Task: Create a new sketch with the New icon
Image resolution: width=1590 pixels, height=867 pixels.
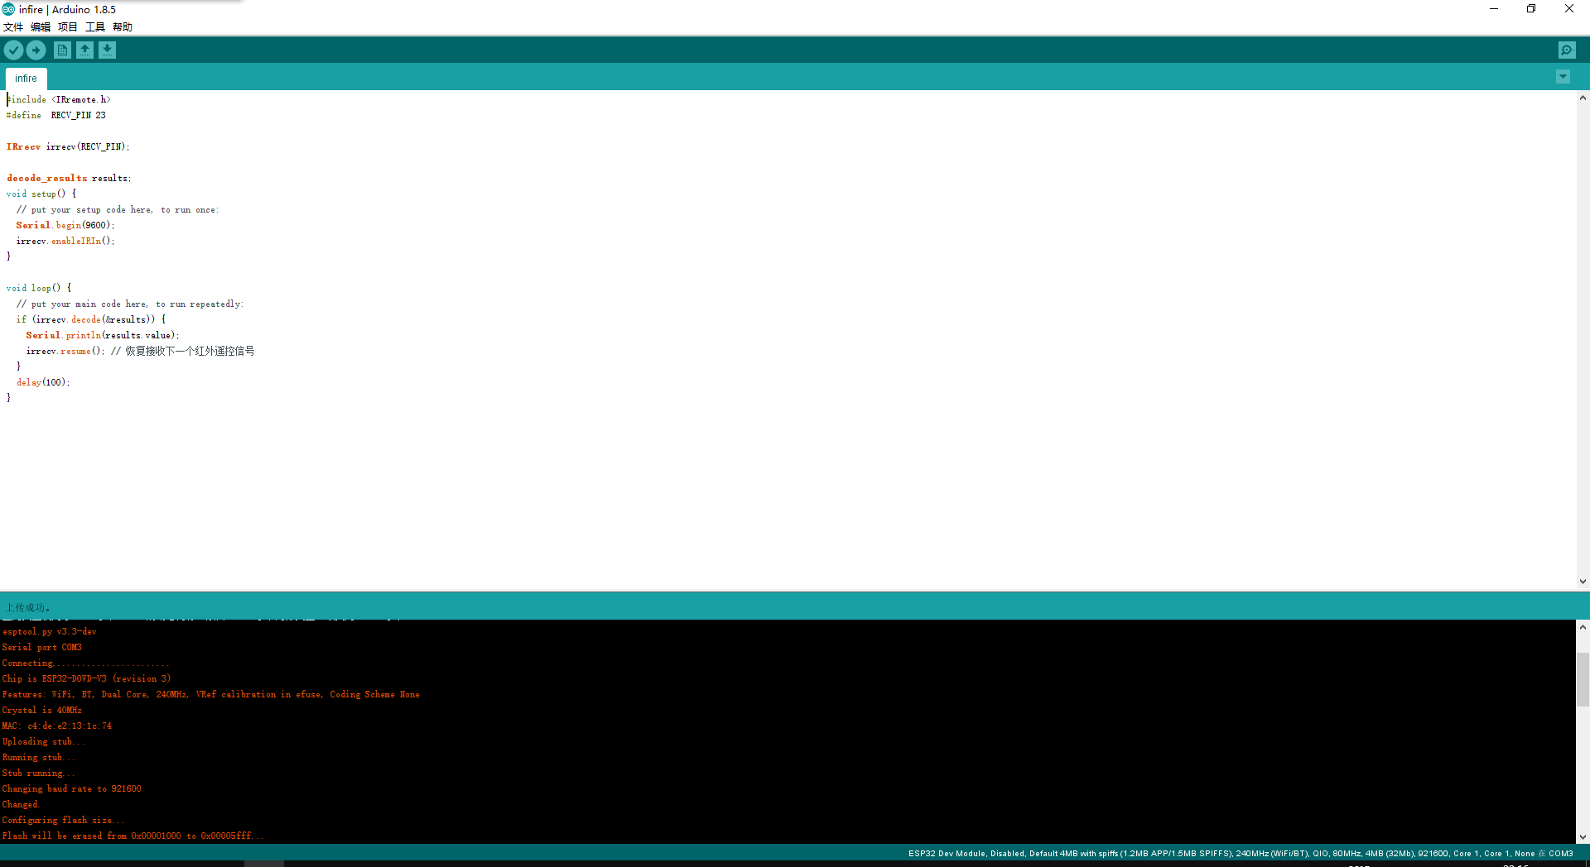Action: (x=62, y=50)
